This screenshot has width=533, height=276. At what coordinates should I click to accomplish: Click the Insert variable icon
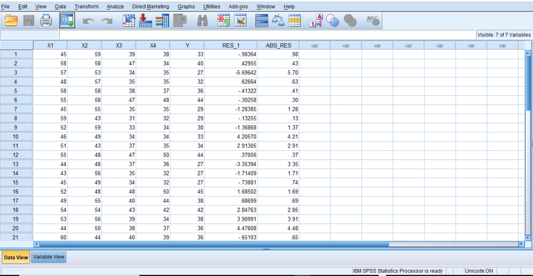click(x=240, y=21)
